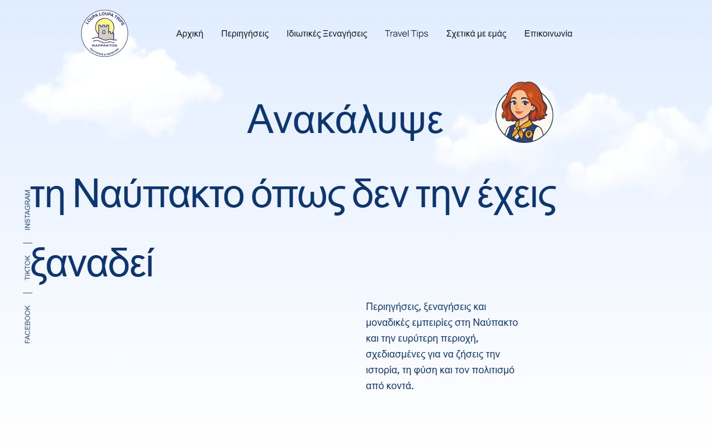The height and width of the screenshot is (445, 712).
Task: Click the divider between TikTok and Facebook
Action: click(x=28, y=293)
